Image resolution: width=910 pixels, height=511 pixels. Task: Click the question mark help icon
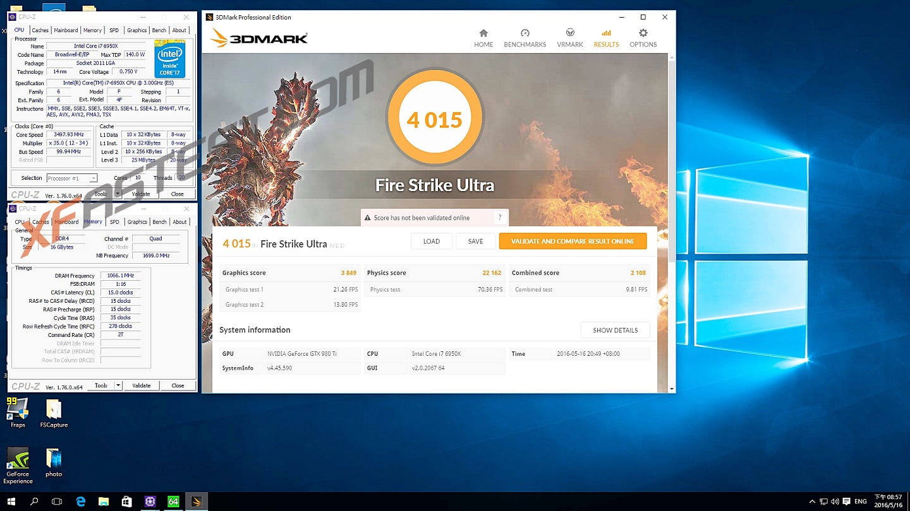pyautogui.click(x=500, y=218)
